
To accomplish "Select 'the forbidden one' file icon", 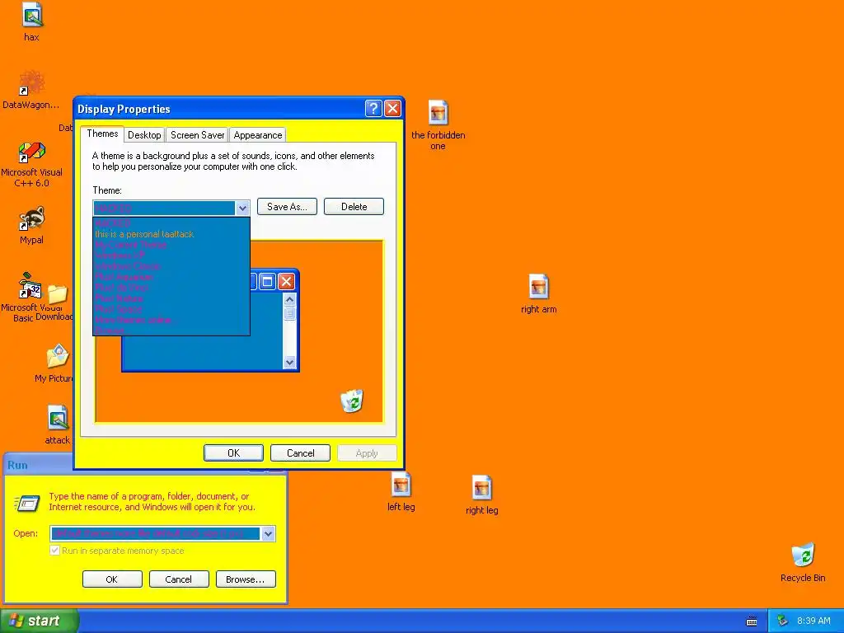I will click(438, 112).
